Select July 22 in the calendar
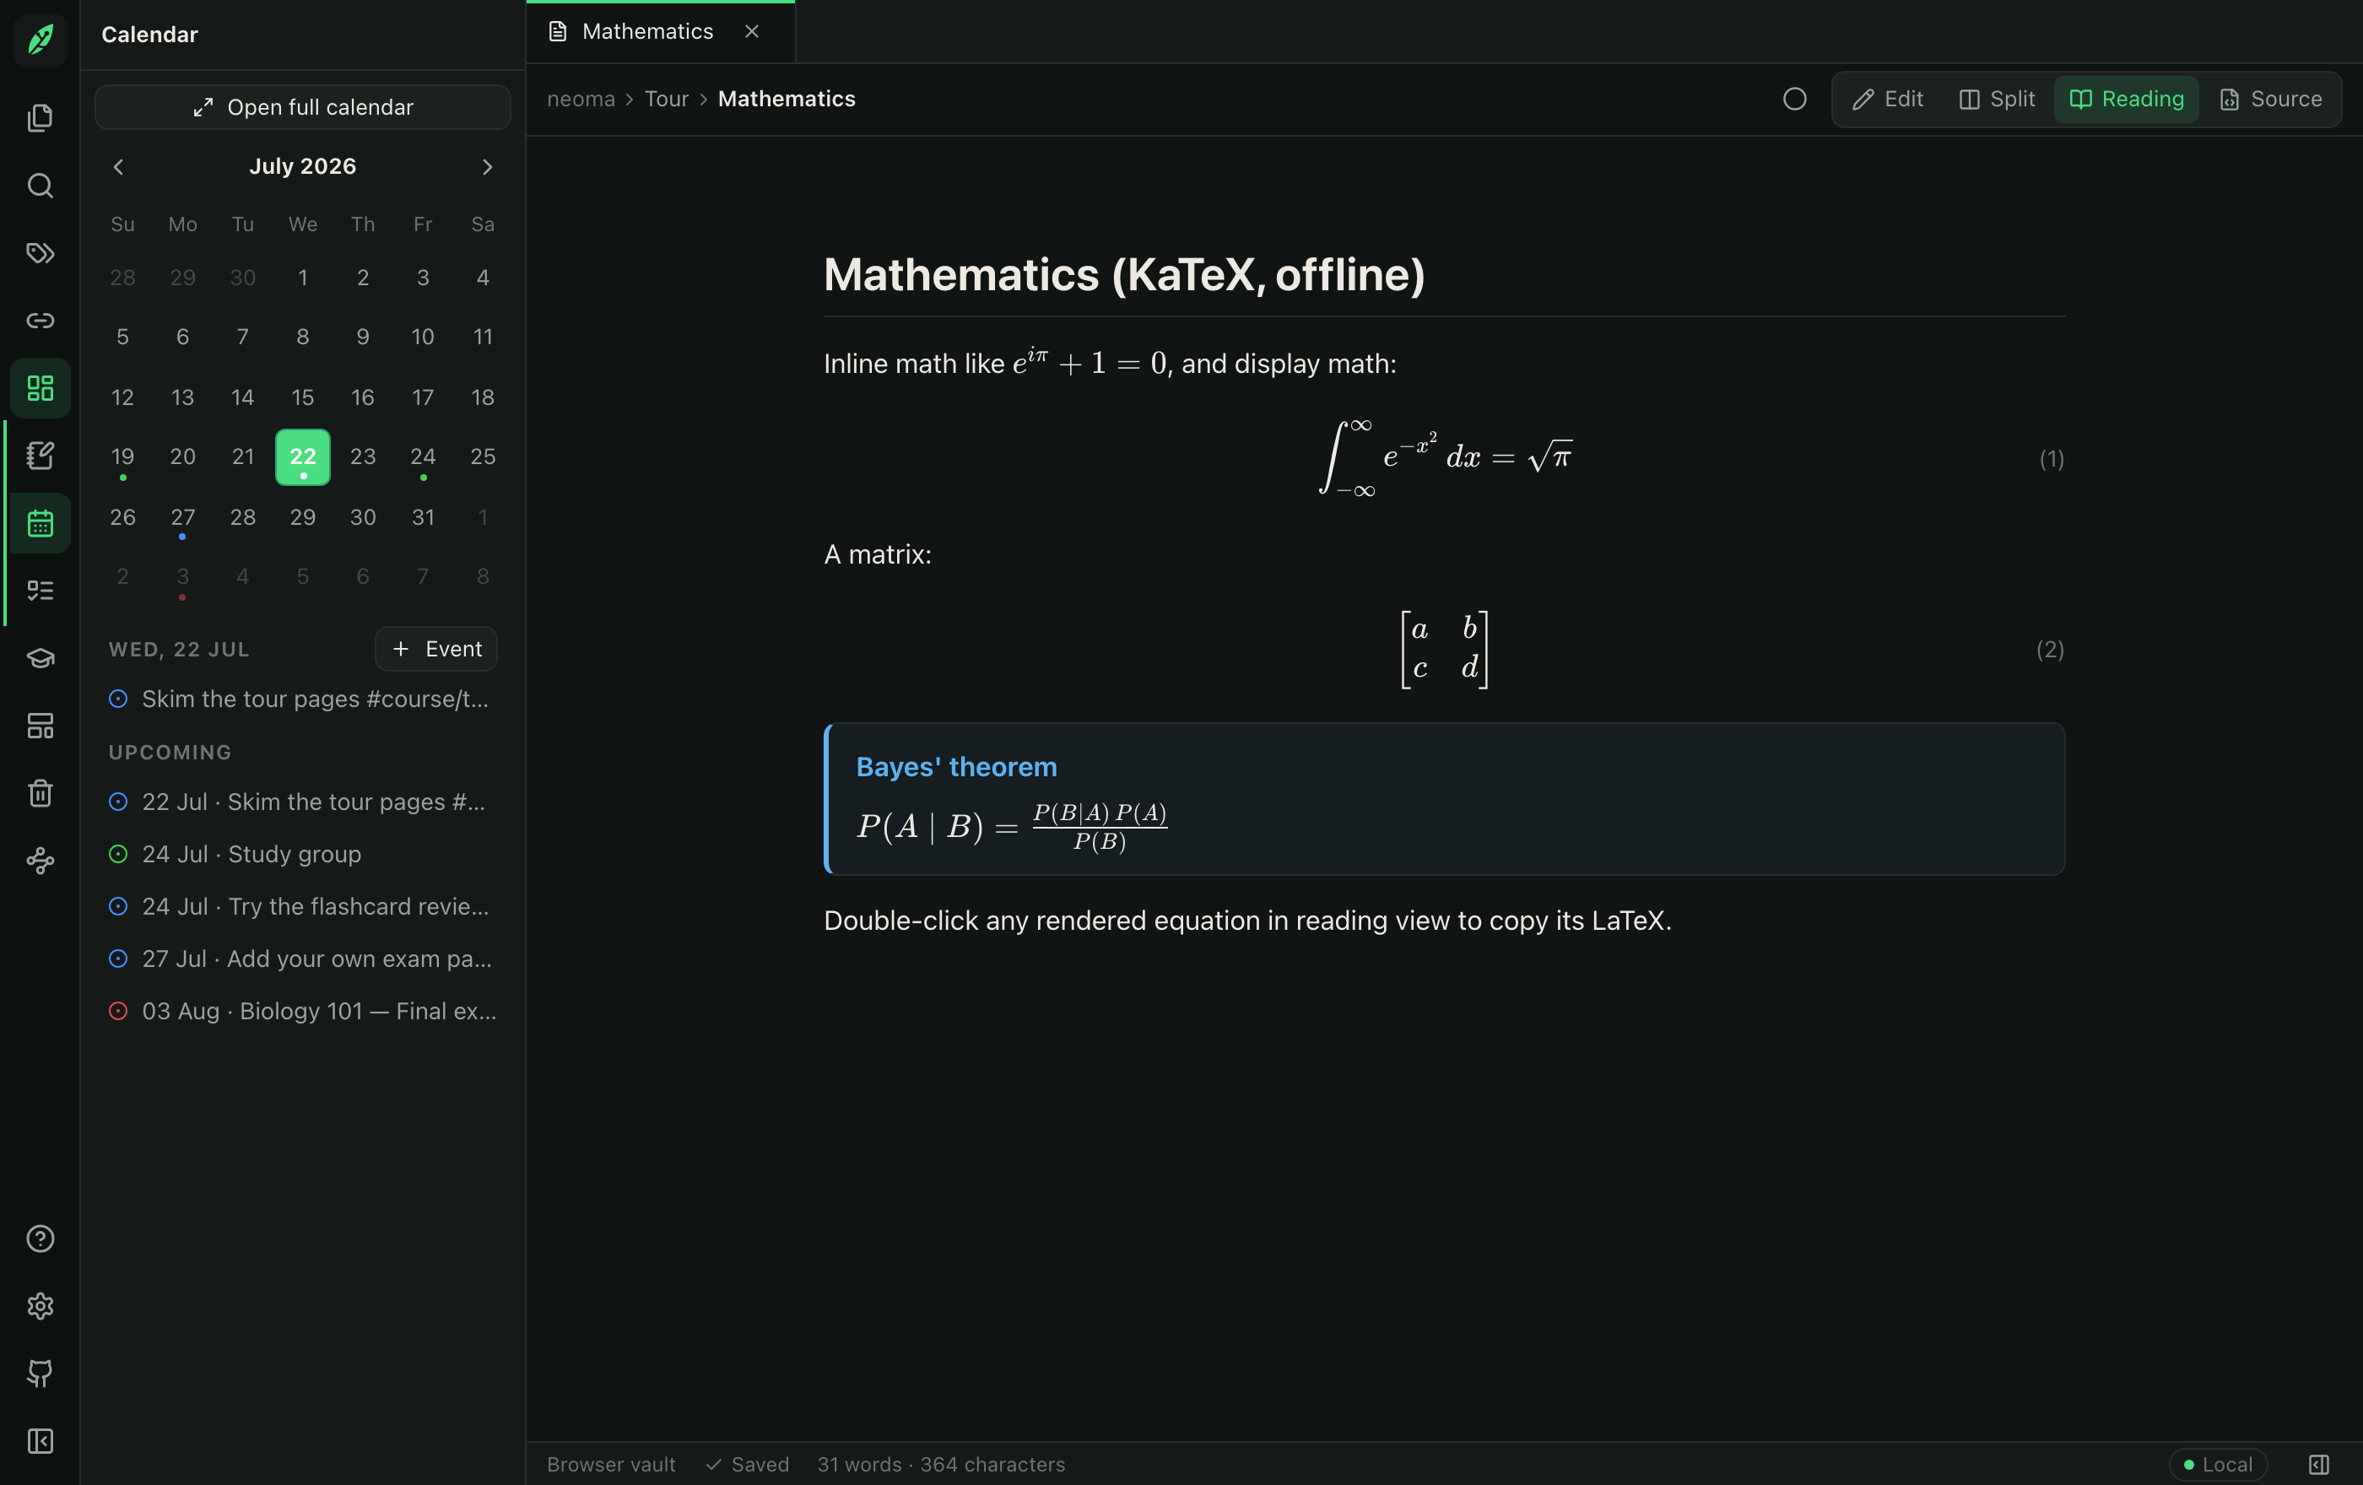Screen dimensions: 2363x1485 (x=302, y=457)
